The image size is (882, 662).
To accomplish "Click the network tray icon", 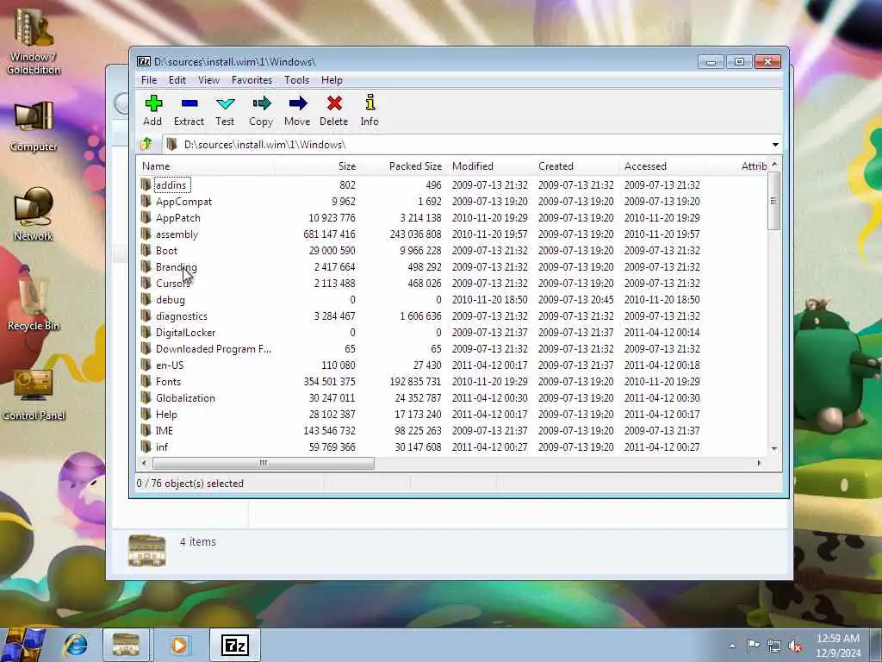I will click(774, 646).
